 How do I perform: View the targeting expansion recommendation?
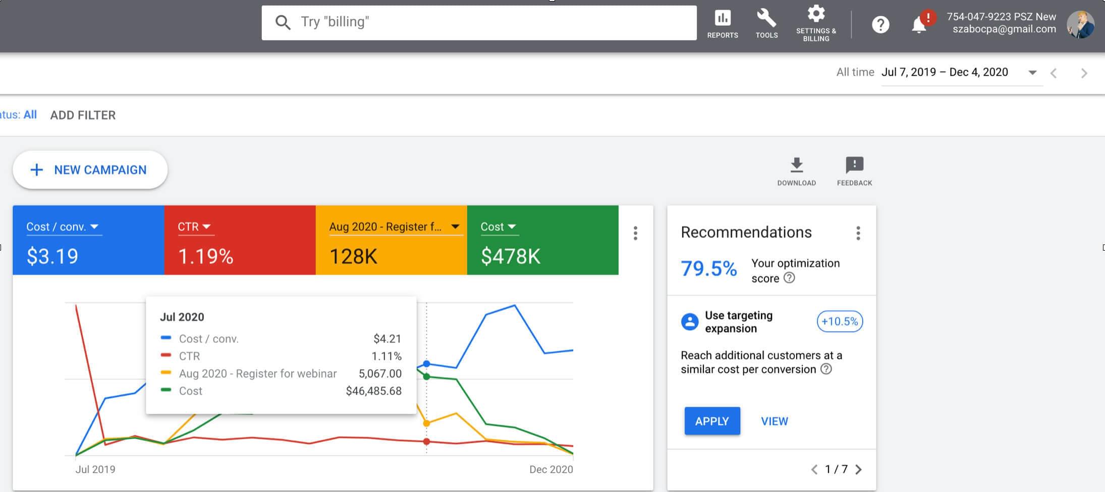pyautogui.click(x=774, y=421)
